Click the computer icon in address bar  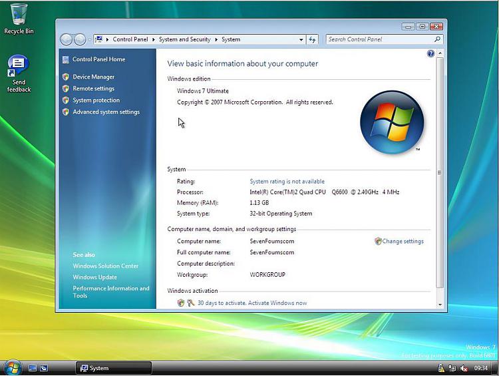[99, 39]
